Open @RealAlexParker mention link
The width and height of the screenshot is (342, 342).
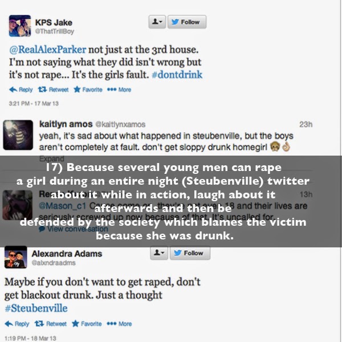point(47,50)
